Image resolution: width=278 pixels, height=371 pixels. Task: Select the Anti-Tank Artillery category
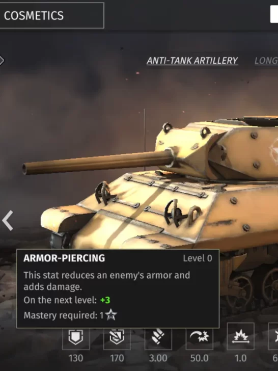point(192,61)
